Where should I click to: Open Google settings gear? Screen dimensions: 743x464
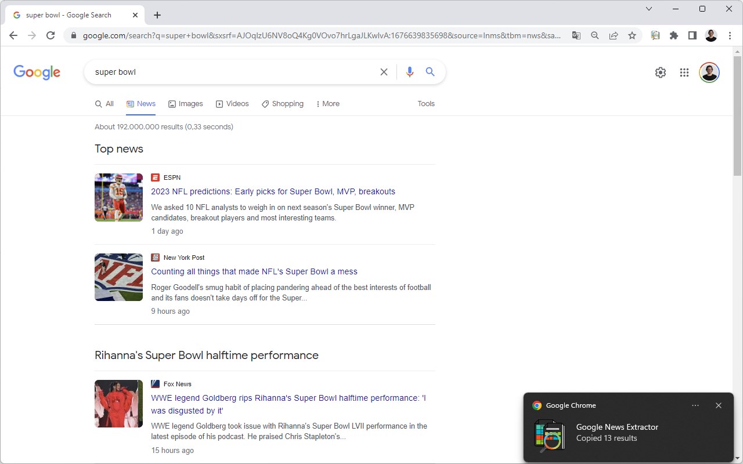pos(661,72)
